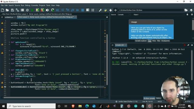This screenshot has width=194, height=109.
Task: Click the debug step icon right of the debug file icon
Action: 63,10
